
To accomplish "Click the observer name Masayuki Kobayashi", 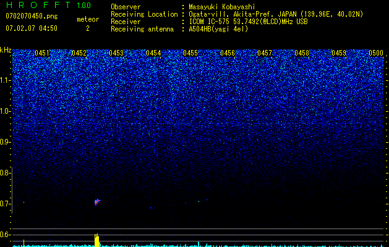I will 222,7.
